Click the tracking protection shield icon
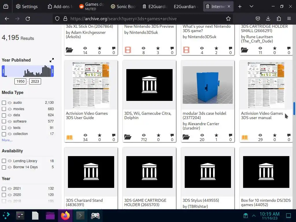The width and height of the screenshot is (296, 222). 57,18
